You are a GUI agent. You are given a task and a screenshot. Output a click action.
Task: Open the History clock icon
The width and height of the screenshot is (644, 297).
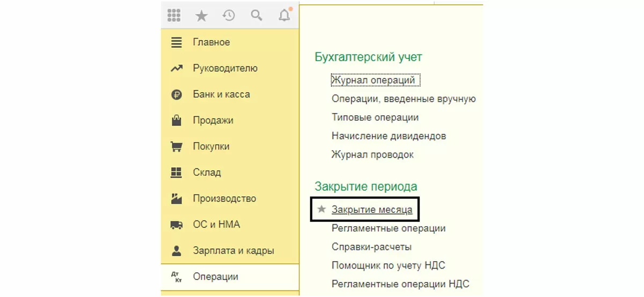(229, 16)
